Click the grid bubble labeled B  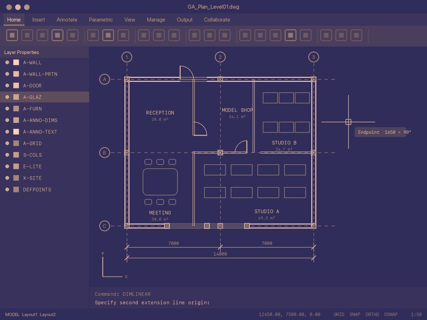point(104,152)
